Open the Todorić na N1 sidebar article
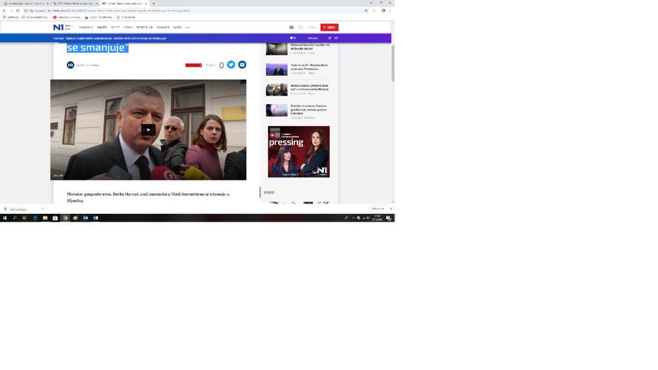The height and width of the screenshot is (370, 658). pyautogui.click(x=309, y=67)
